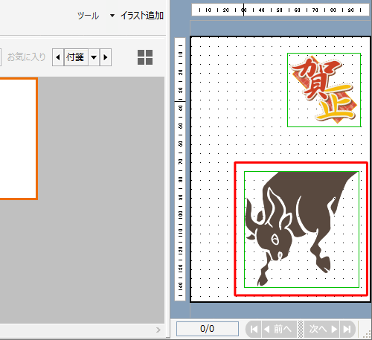Go to next page 次へ

point(322,330)
